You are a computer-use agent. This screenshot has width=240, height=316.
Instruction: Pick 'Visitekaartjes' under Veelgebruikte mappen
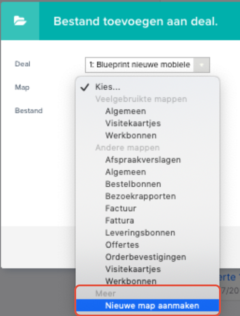(147, 123)
